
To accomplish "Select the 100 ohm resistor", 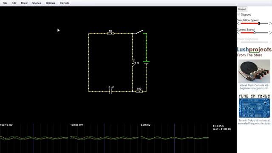I will click(139, 91).
